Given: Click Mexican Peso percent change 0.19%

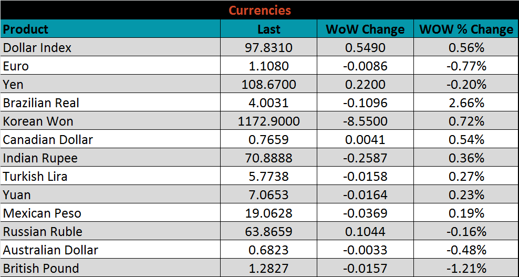Looking at the screenshot, I should click(466, 213).
